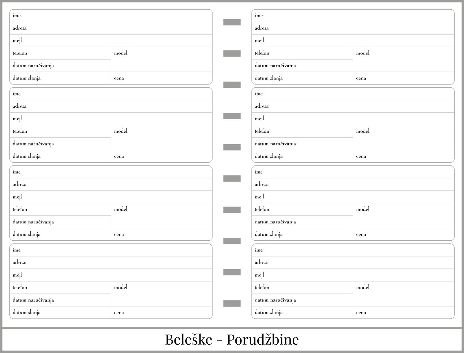Select cena field in second right card
Viewport: 464px width, 353px height.
(403, 156)
